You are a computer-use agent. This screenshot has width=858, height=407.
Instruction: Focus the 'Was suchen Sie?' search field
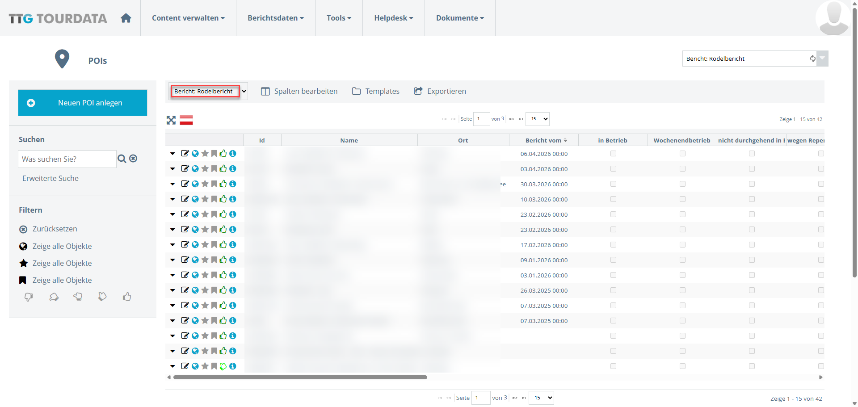pos(67,159)
